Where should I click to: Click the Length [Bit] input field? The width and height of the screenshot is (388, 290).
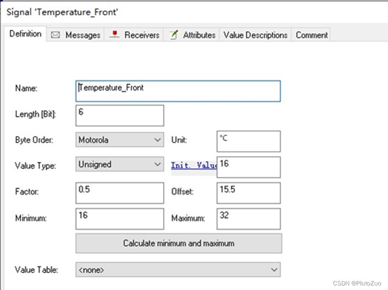pyautogui.click(x=120, y=115)
